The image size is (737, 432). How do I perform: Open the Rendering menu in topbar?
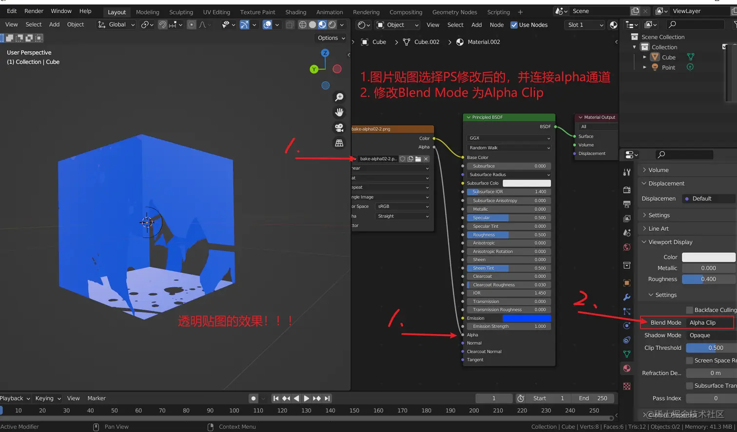point(366,12)
